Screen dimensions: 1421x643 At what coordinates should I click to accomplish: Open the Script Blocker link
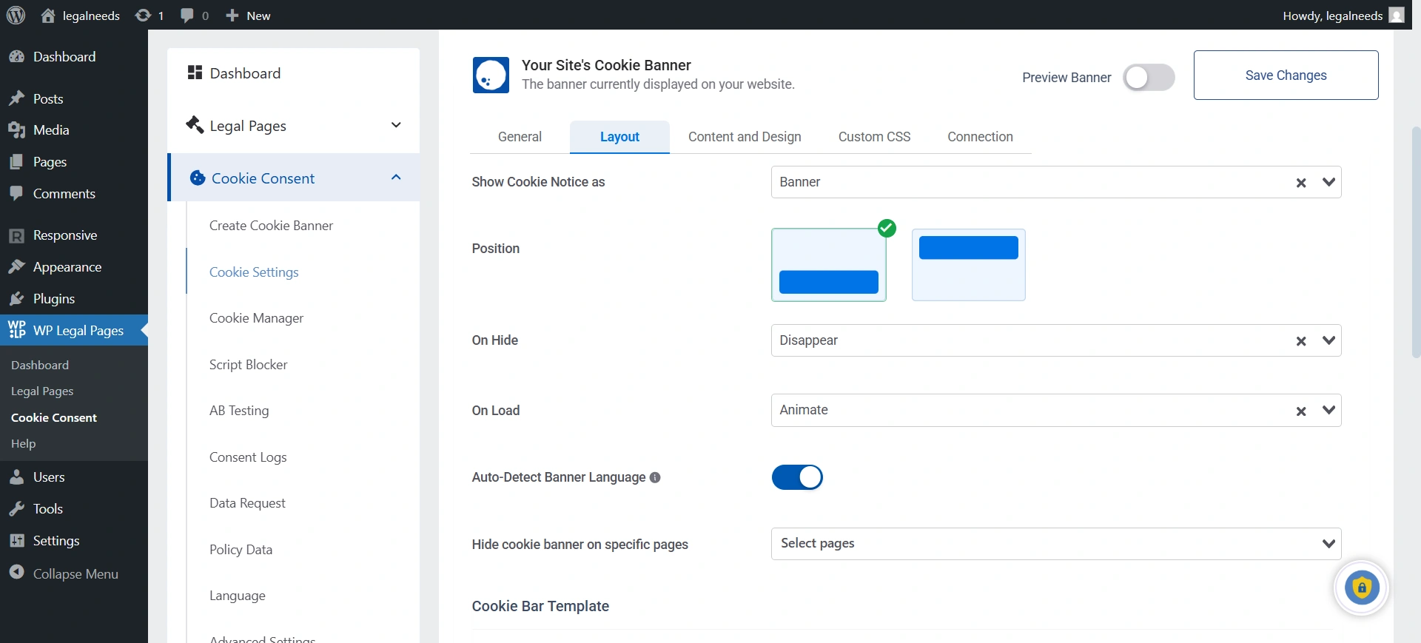pyautogui.click(x=248, y=365)
